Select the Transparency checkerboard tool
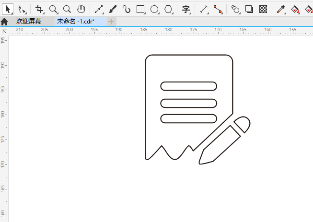 [263, 9]
